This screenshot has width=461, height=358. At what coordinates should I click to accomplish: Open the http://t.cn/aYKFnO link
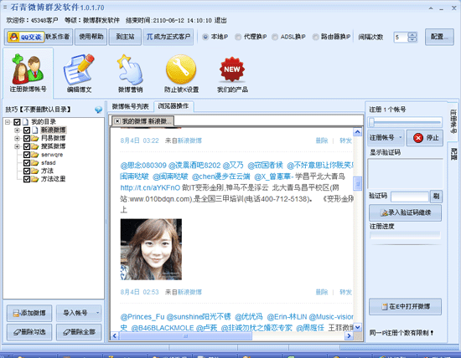pos(150,187)
